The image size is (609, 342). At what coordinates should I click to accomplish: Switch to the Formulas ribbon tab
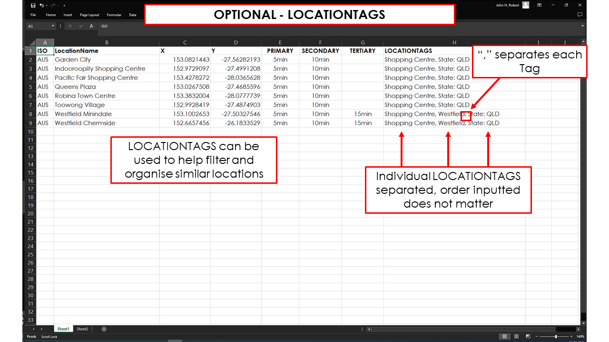pos(114,15)
